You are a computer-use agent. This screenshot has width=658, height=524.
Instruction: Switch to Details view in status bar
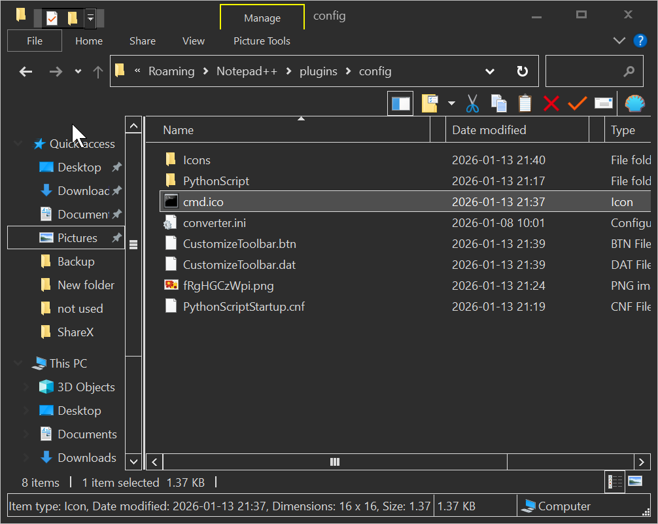pyautogui.click(x=615, y=482)
